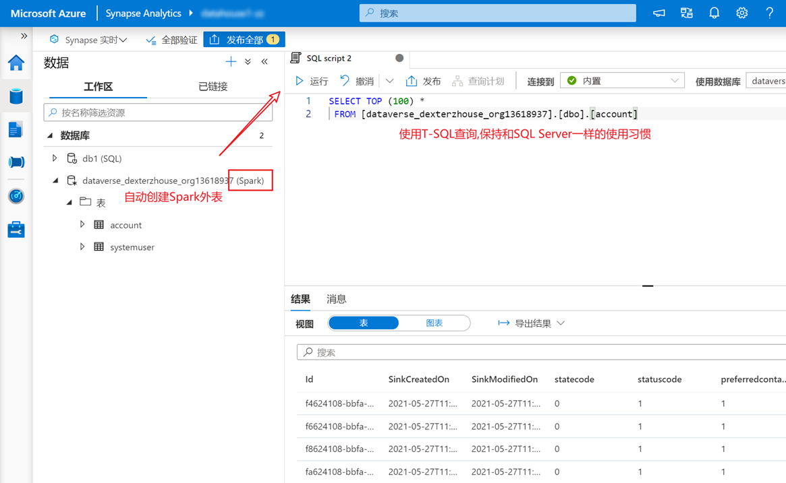Click SQL editor line 2 text

pyautogui.click(x=486, y=114)
